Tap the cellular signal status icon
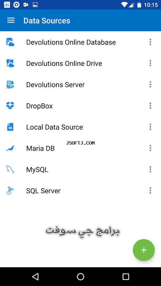 coord(131,5)
